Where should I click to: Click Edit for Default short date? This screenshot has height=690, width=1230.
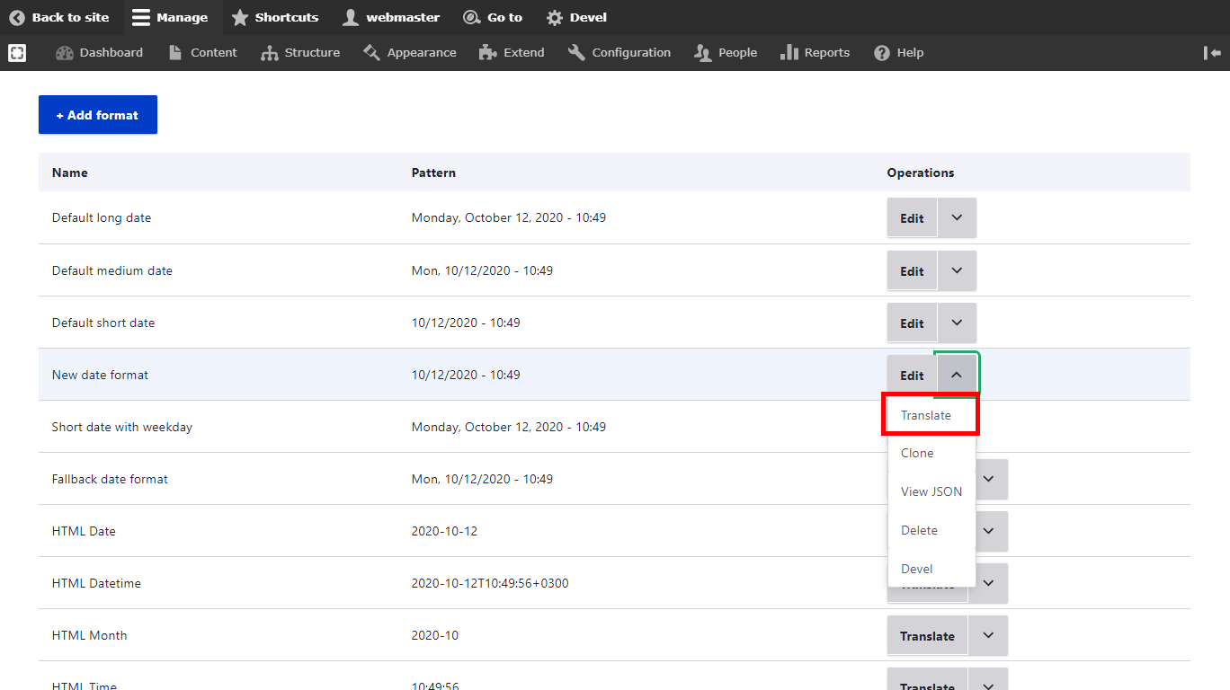(912, 323)
